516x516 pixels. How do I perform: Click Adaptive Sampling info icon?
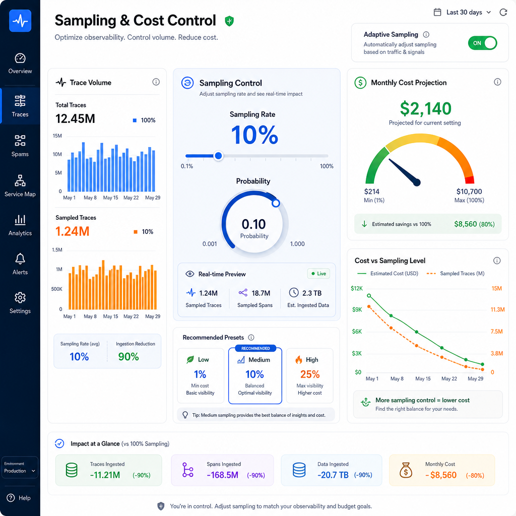pyautogui.click(x=426, y=35)
